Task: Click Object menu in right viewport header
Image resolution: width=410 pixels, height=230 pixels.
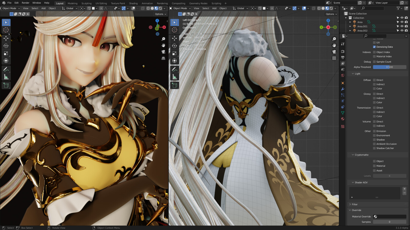Action: pyautogui.click(x=223, y=8)
